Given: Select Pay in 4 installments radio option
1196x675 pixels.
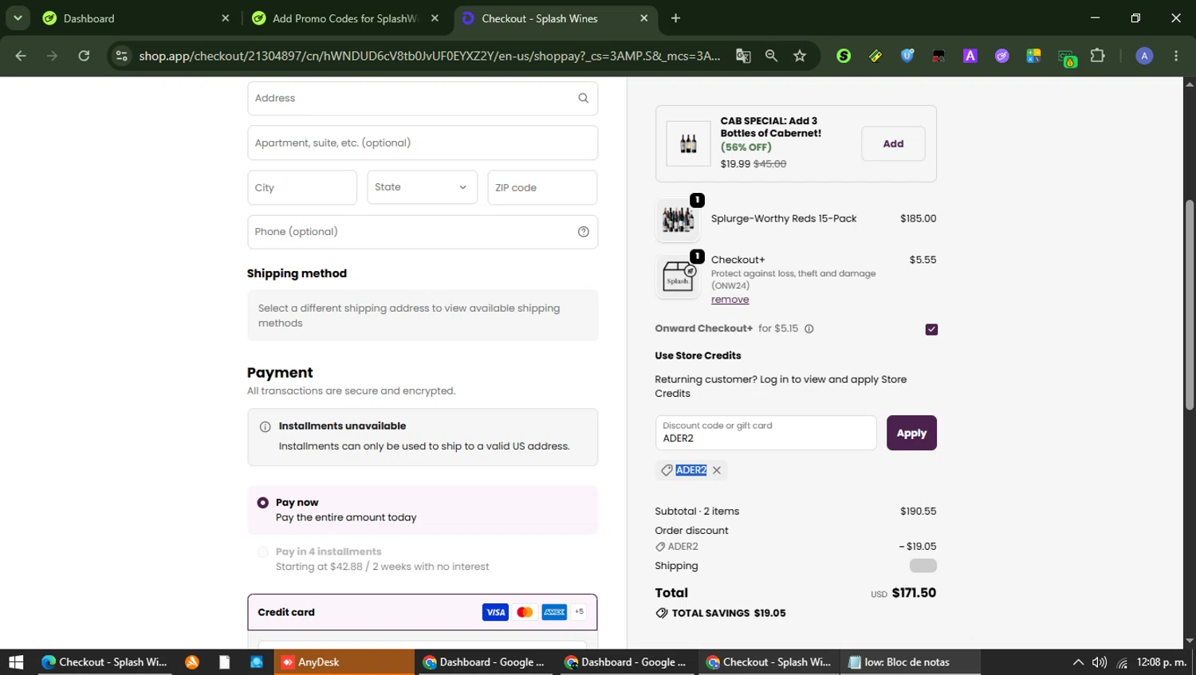Looking at the screenshot, I should [x=262, y=551].
